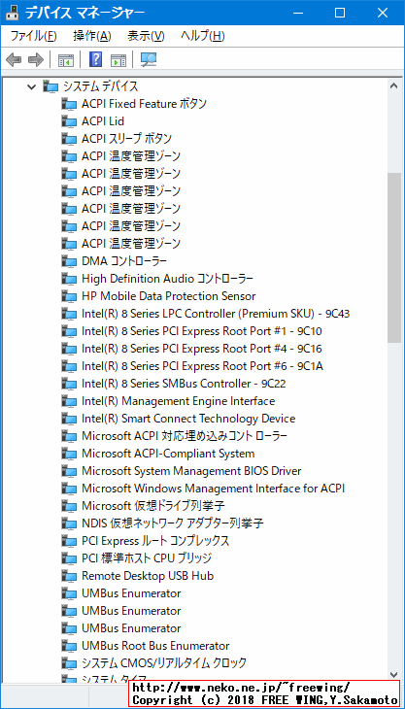
Task: Click icon beside PCI Express ルート コンプレックス
Action: click(69, 541)
